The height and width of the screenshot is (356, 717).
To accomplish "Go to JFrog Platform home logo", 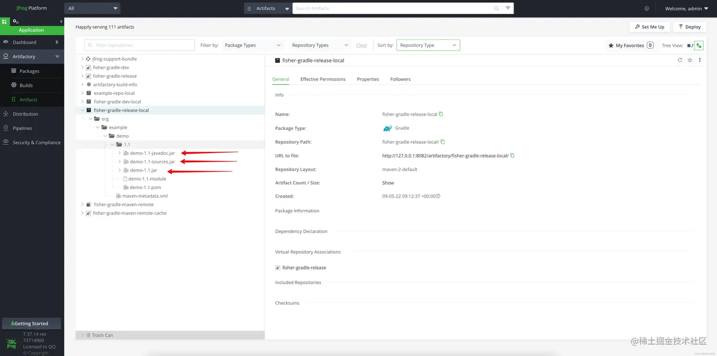I will pos(31,8).
